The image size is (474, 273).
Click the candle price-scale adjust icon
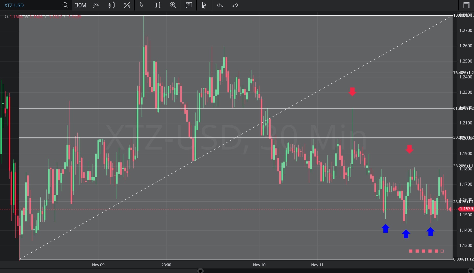(158, 5)
